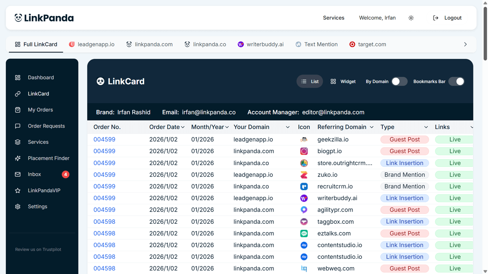The width and height of the screenshot is (488, 274).
Task: Expand the Type column filter
Action: pos(426,127)
